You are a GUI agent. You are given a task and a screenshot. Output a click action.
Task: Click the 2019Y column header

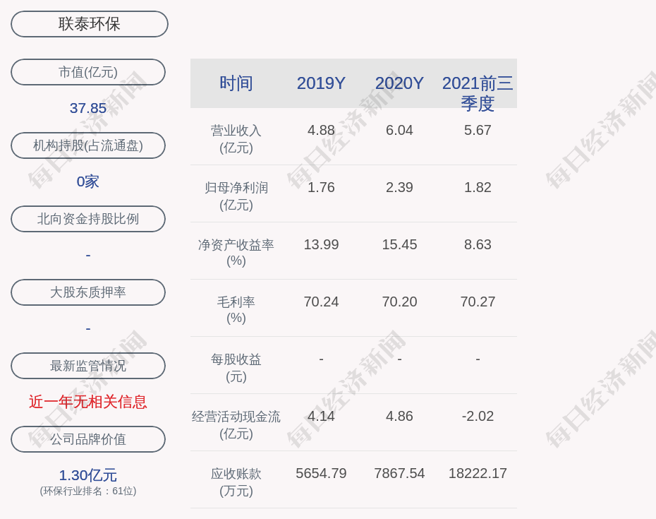(x=321, y=83)
